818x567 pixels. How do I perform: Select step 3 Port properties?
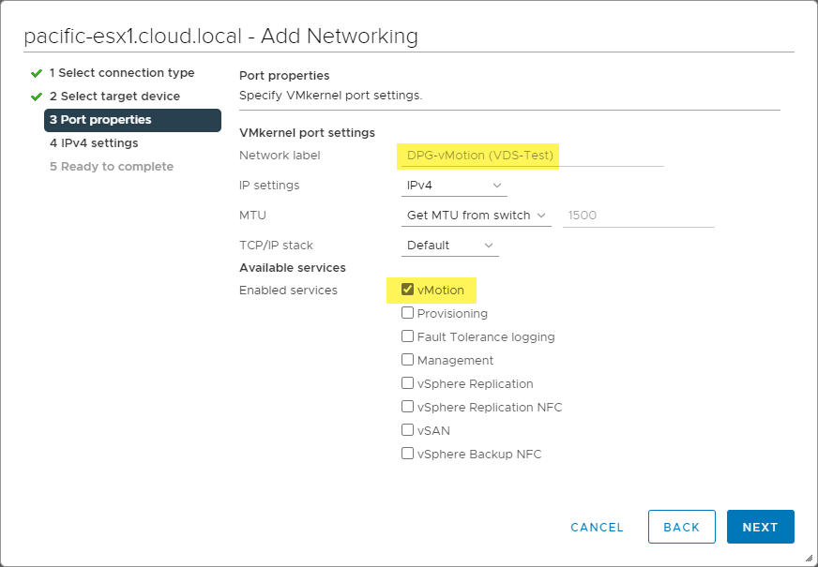click(132, 120)
